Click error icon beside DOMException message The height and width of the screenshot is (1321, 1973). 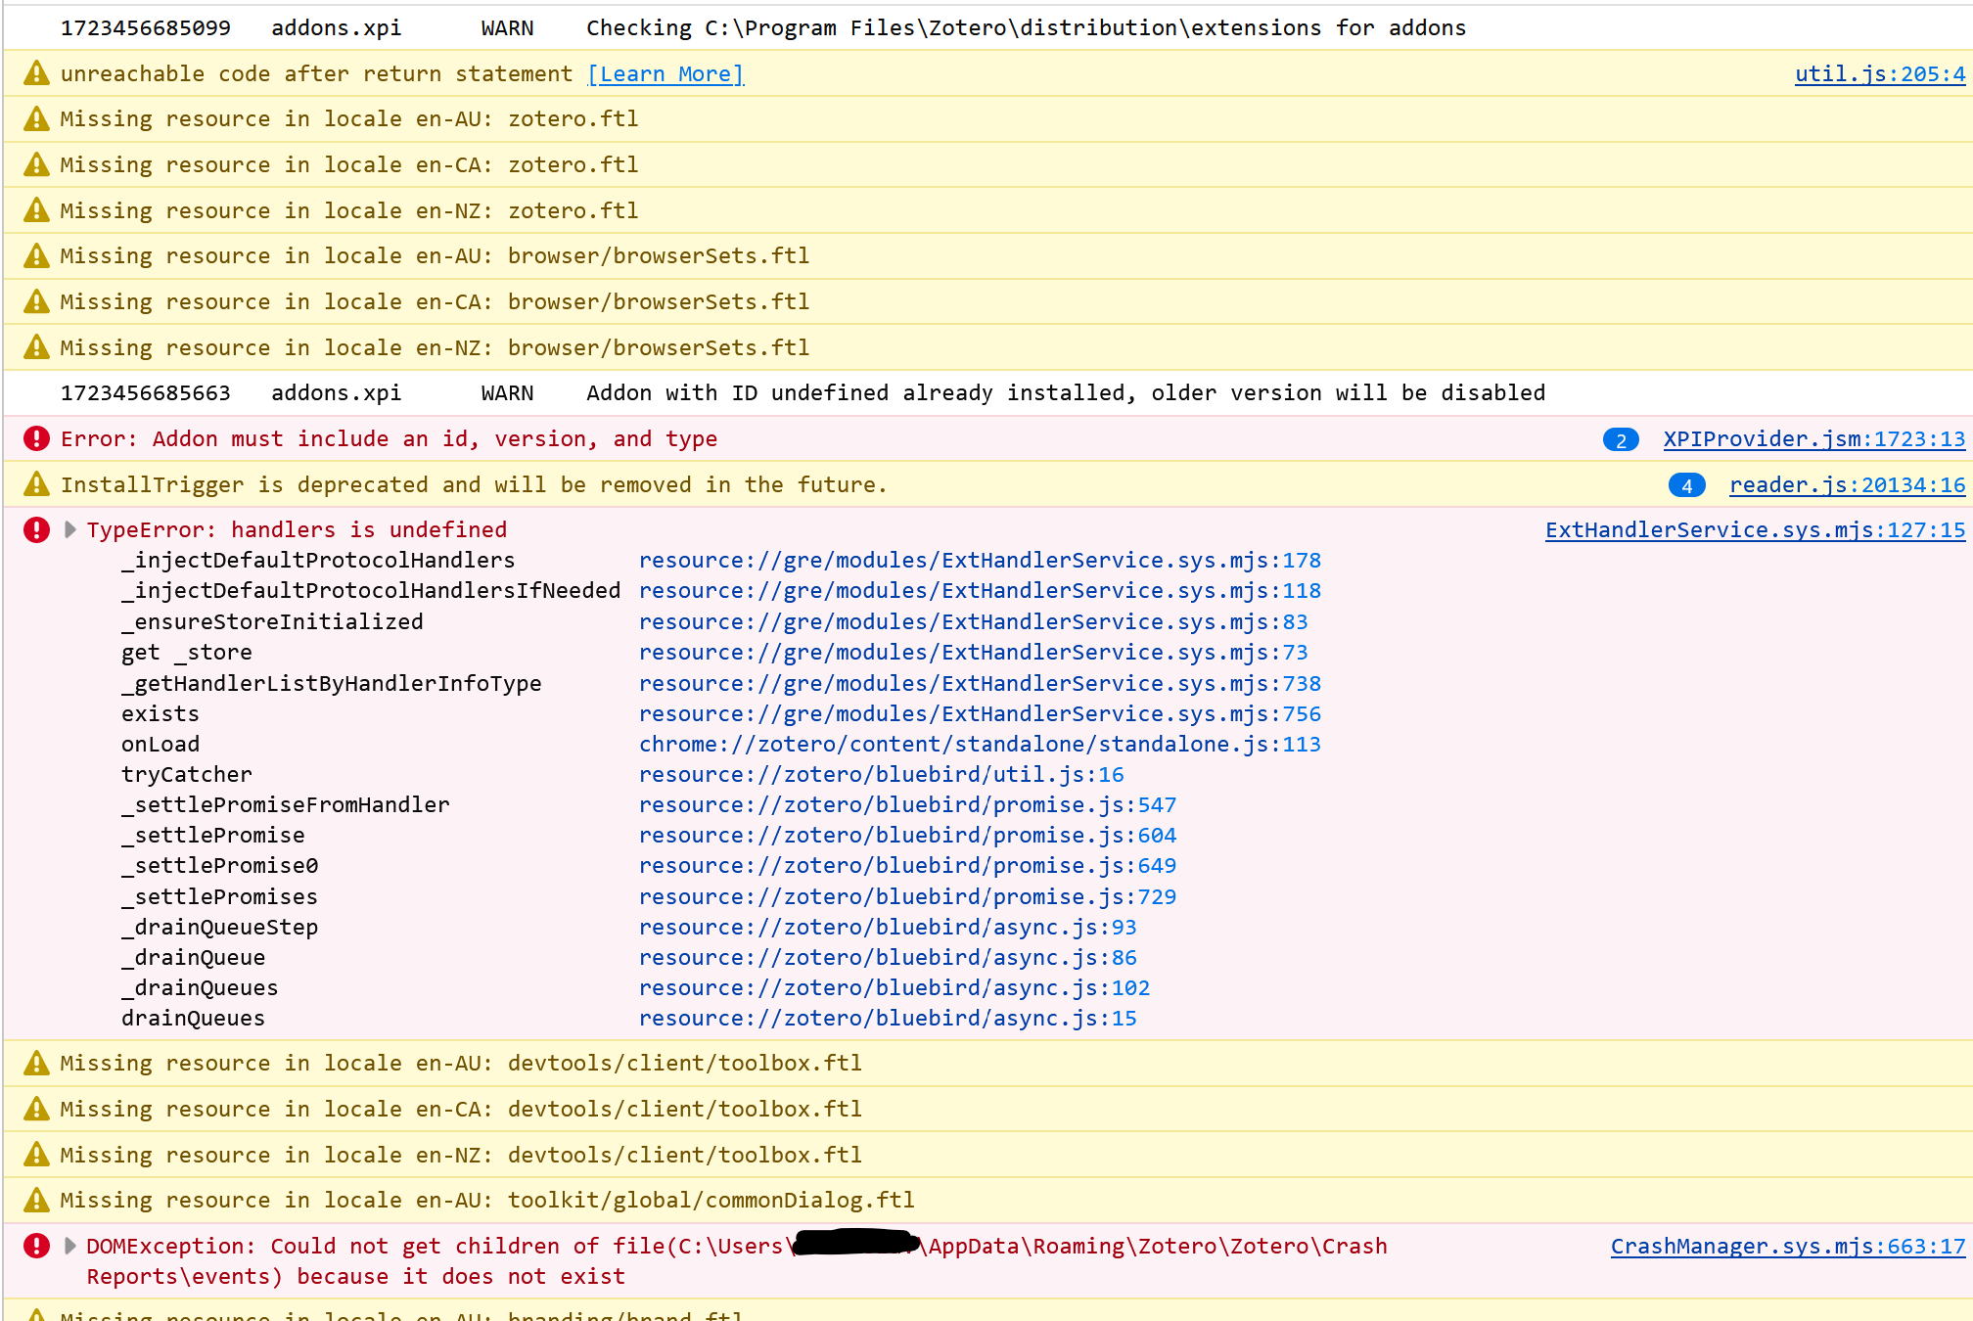point(36,1246)
